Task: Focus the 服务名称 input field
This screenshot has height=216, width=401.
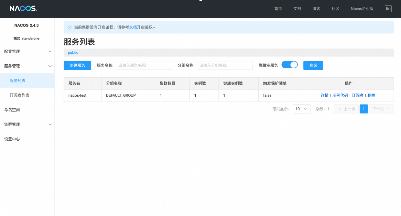Action: pyautogui.click(x=144, y=65)
